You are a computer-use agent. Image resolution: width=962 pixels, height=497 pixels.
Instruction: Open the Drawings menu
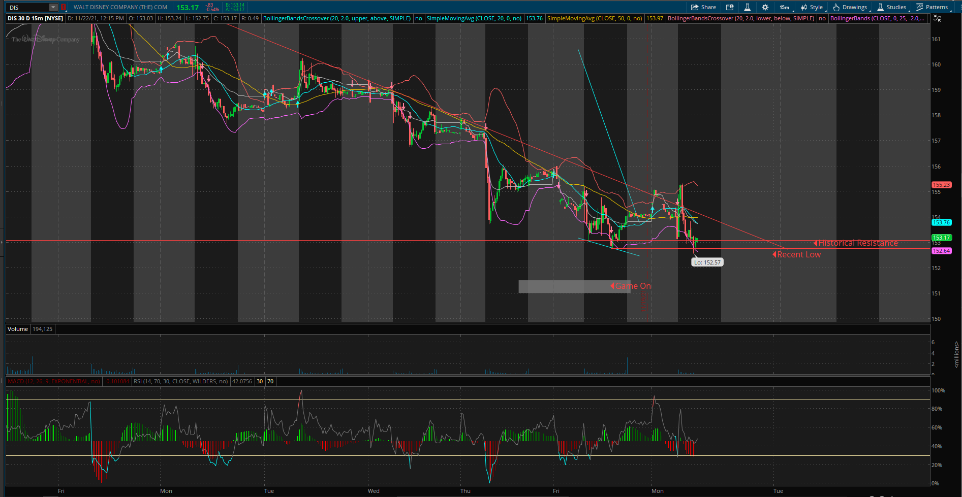click(850, 7)
